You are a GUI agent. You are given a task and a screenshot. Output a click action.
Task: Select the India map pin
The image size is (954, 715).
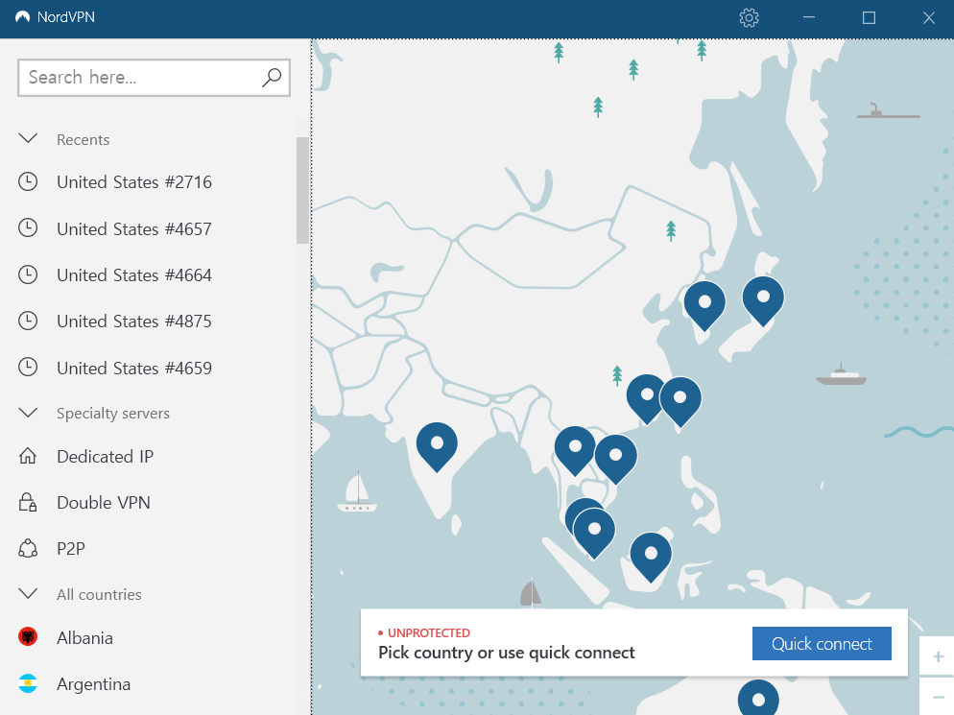pos(437,445)
